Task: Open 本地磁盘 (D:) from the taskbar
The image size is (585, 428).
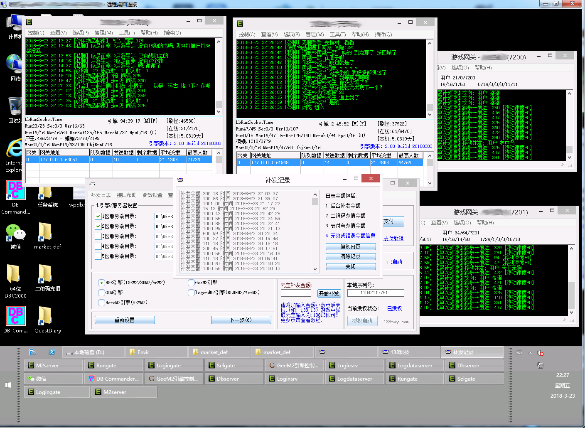Action: [x=93, y=352]
